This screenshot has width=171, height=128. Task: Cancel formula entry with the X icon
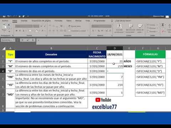pos(22,40)
